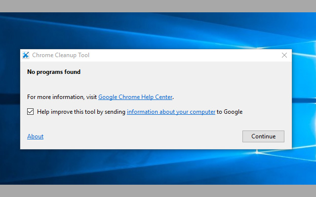Screen dimensions: 316x197
Task: Click the blank dialog area below the heading
Action: (156, 84)
